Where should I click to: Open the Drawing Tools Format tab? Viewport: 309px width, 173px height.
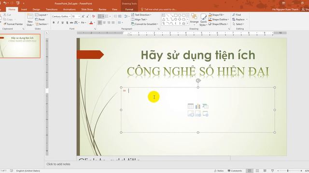tap(129, 9)
